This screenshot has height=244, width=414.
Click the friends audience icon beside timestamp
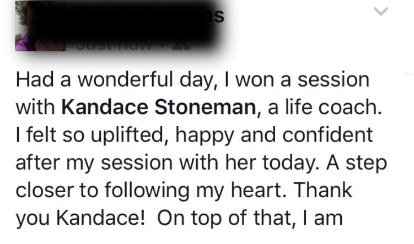181,45
